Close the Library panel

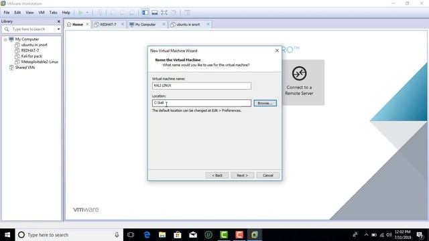pyautogui.click(x=58, y=21)
